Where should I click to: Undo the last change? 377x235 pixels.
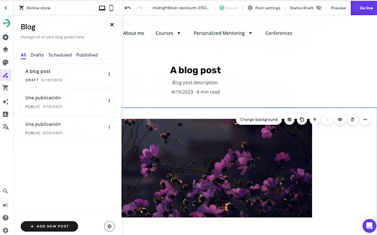[128, 8]
